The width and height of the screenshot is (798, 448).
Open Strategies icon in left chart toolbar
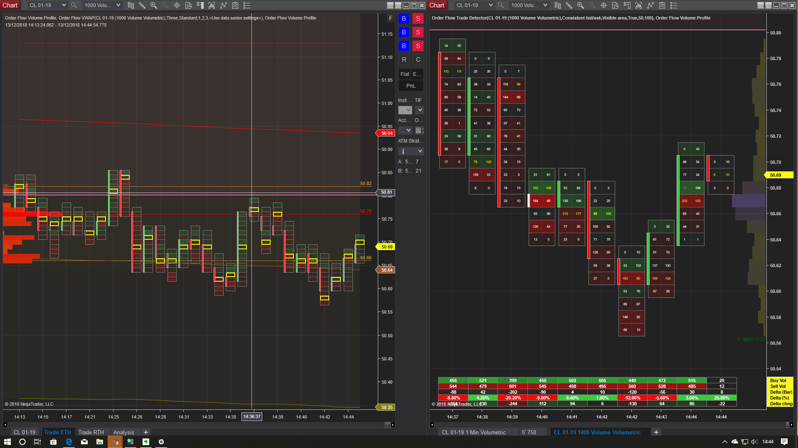tap(235, 5)
